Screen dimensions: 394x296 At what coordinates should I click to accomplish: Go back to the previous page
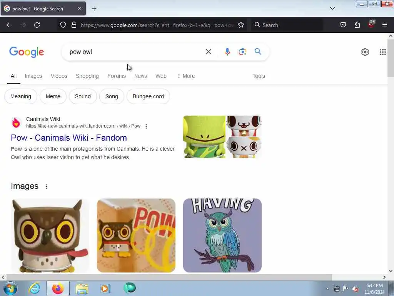[x=9, y=25]
